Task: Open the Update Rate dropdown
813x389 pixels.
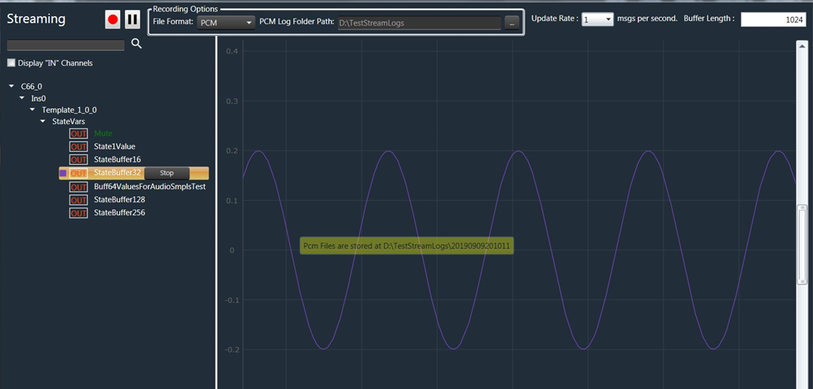Action: (x=598, y=19)
